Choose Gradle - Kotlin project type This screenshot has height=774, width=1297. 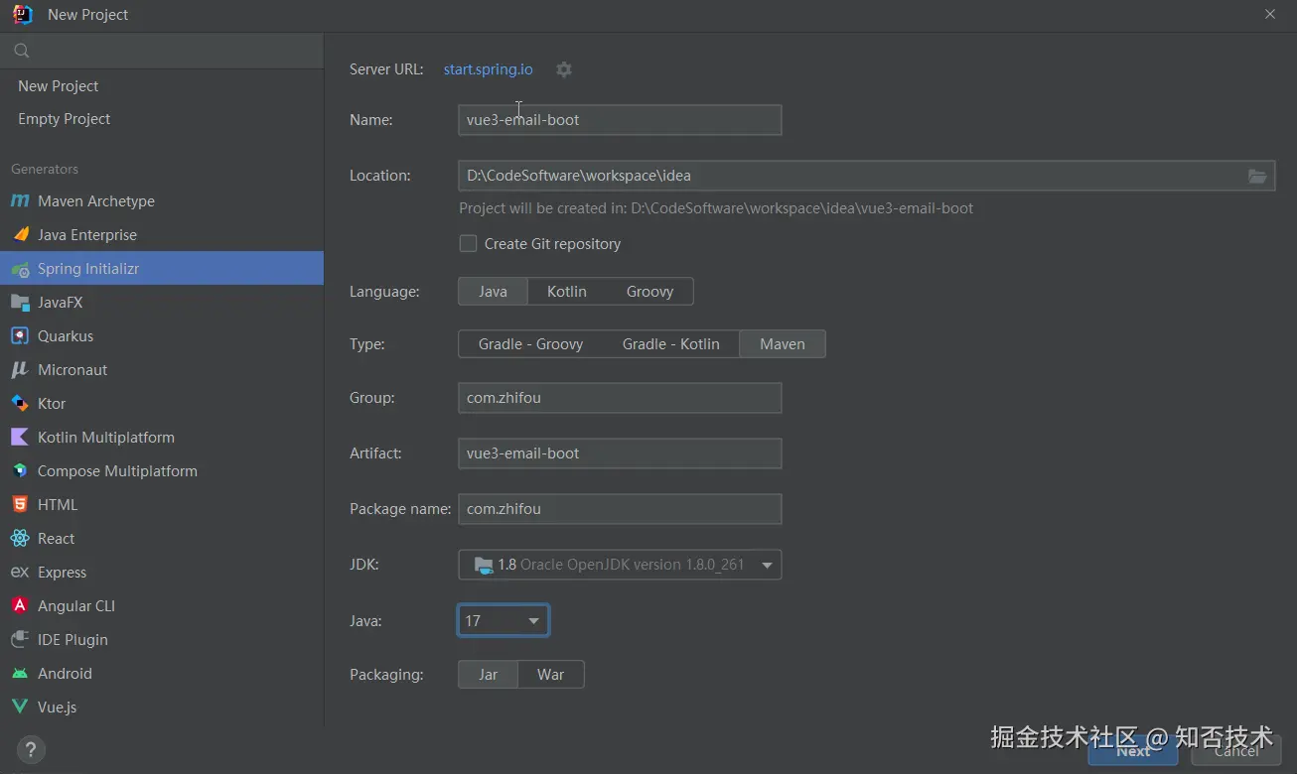[671, 344]
